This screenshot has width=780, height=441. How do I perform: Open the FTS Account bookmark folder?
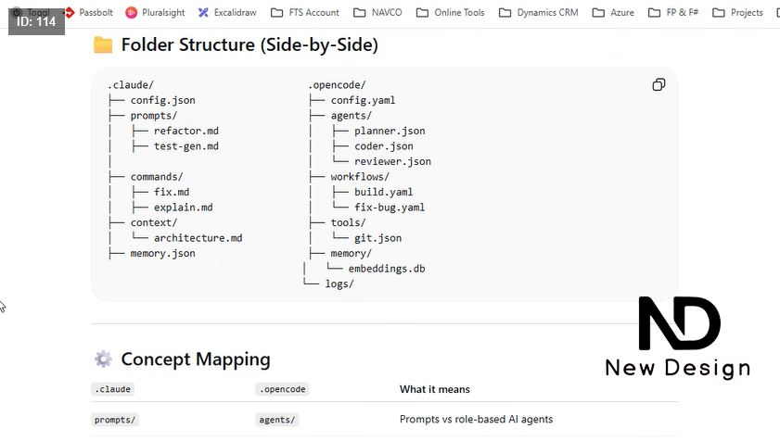[x=305, y=12]
